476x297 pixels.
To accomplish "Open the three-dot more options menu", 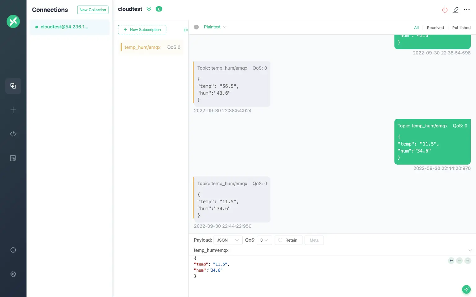I will tap(467, 10).
